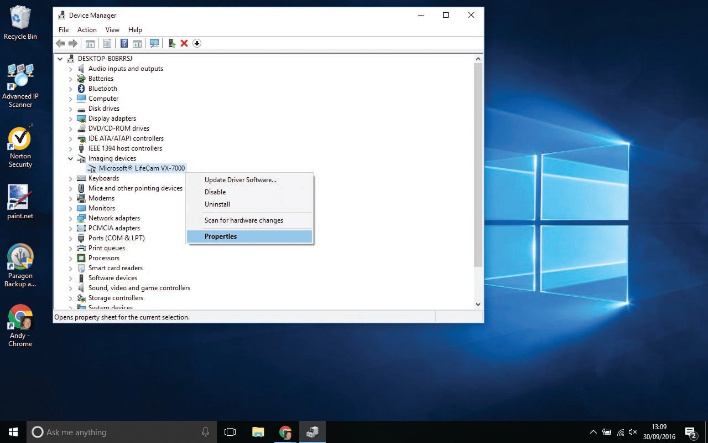Click the tree scrollbar up arrow
The image size is (708, 443).
click(x=478, y=59)
